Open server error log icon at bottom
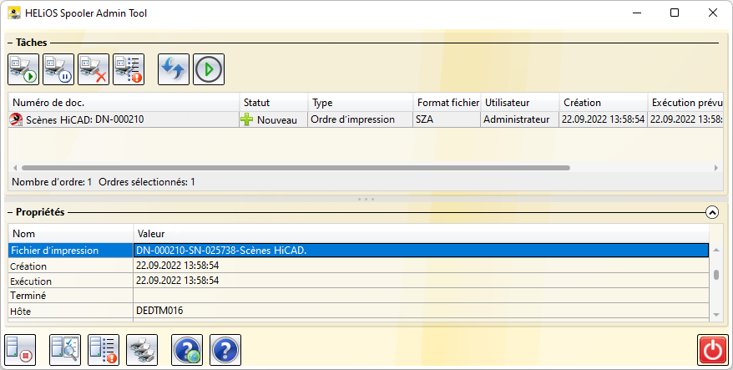Screen dimensions: 733x370 (x=104, y=350)
